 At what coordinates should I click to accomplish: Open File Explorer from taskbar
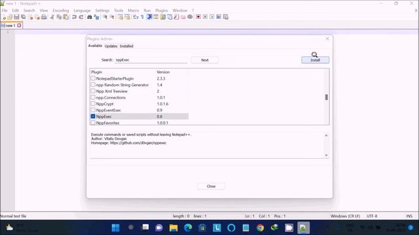point(173,228)
